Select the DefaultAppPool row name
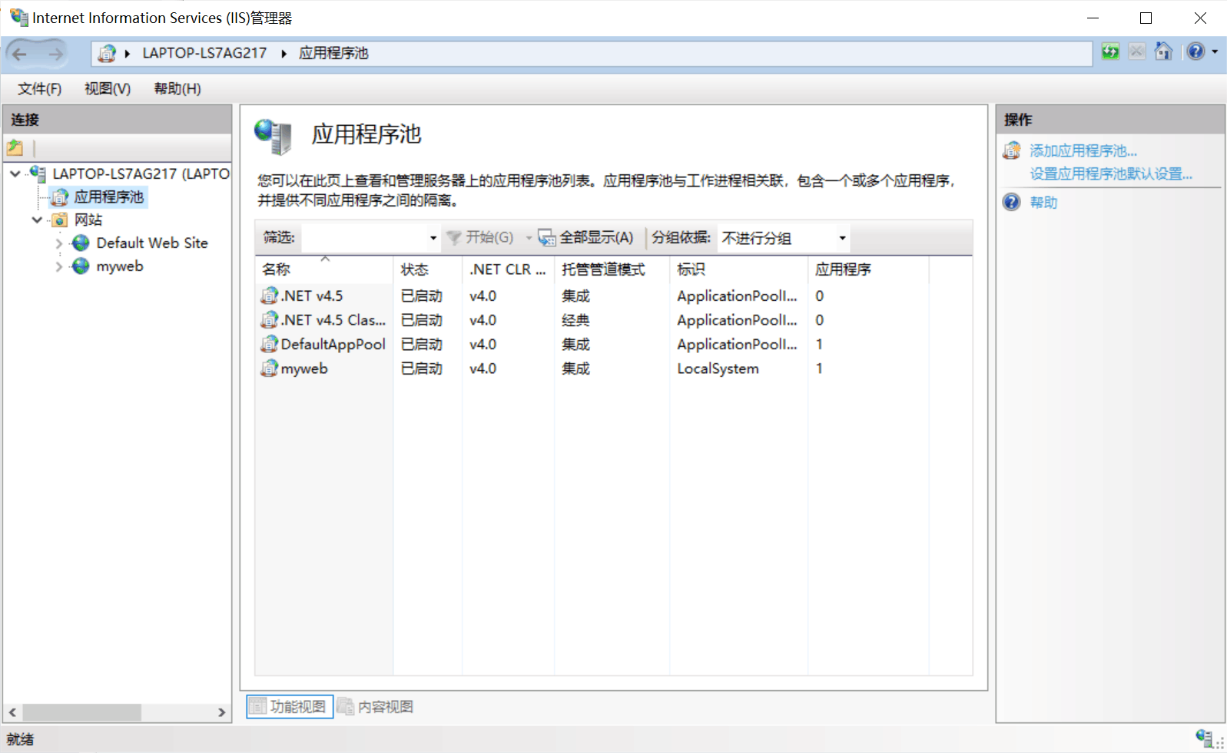Viewport: 1227px width, 753px height. coord(333,344)
